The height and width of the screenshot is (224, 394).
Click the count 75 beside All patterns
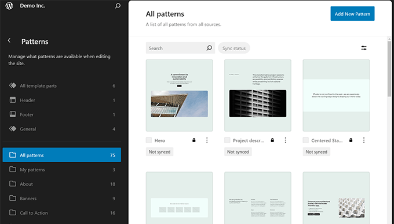112,155
